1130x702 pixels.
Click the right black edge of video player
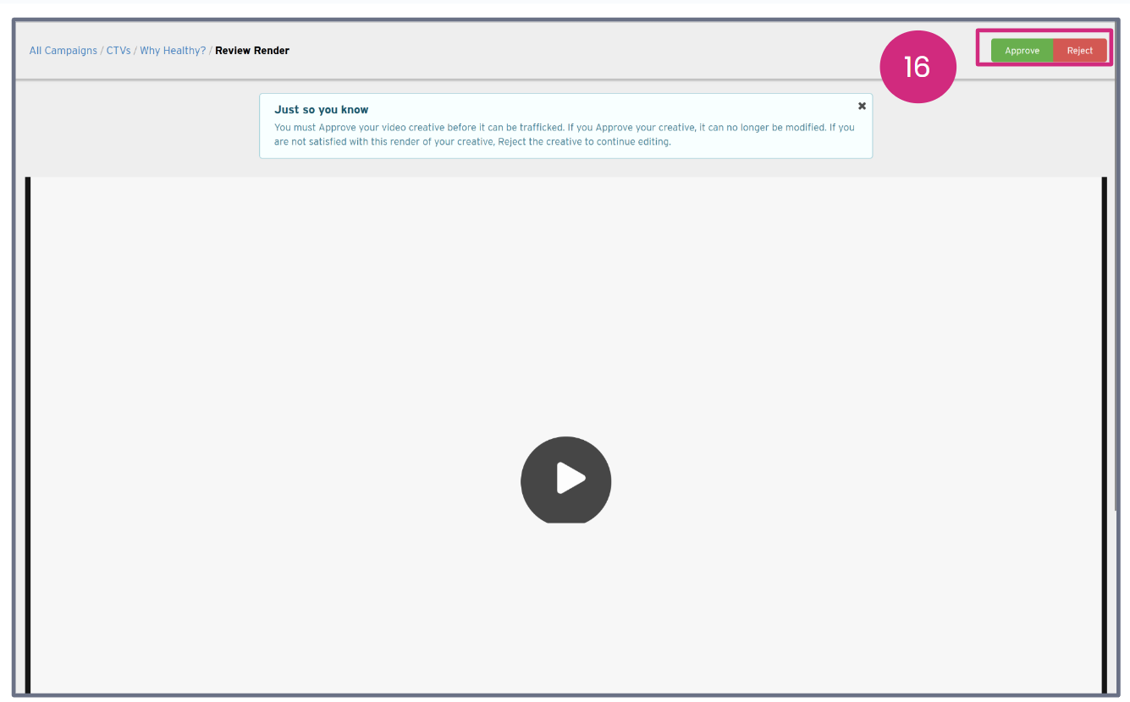pyautogui.click(x=1104, y=423)
